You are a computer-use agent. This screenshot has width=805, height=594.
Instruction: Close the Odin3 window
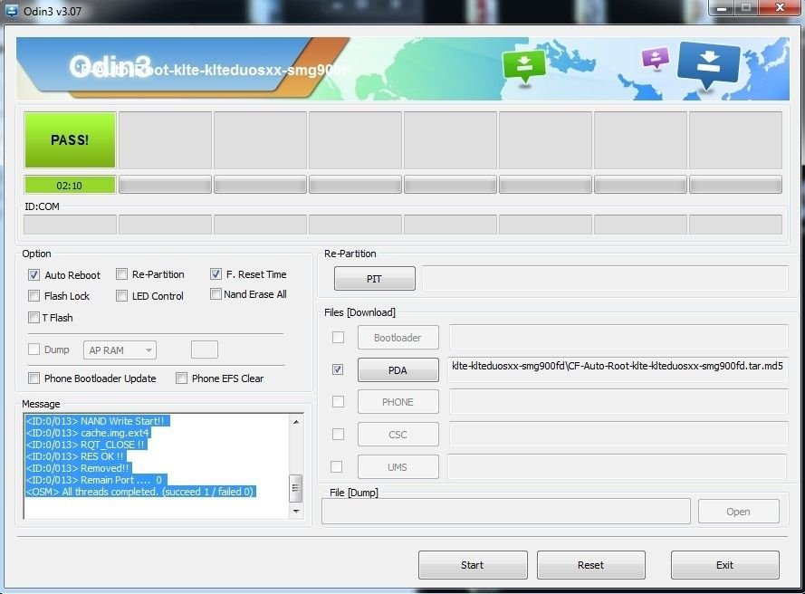point(781,8)
